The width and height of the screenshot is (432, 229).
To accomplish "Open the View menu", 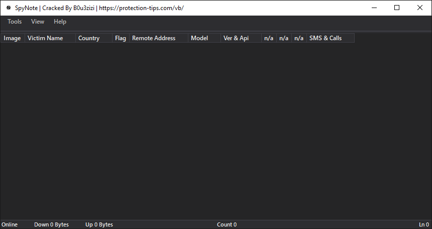I will pos(38,22).
